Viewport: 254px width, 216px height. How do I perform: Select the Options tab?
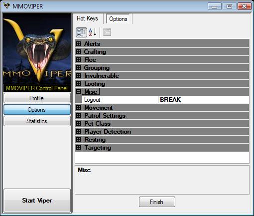pyautogui.click(x=118, y=19)
